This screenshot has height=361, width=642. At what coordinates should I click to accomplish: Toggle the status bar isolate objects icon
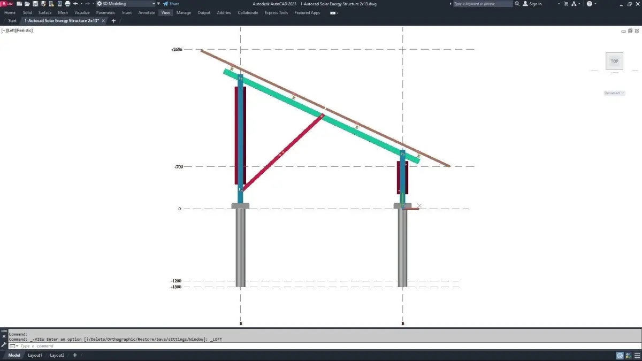[x=620, y=356]
